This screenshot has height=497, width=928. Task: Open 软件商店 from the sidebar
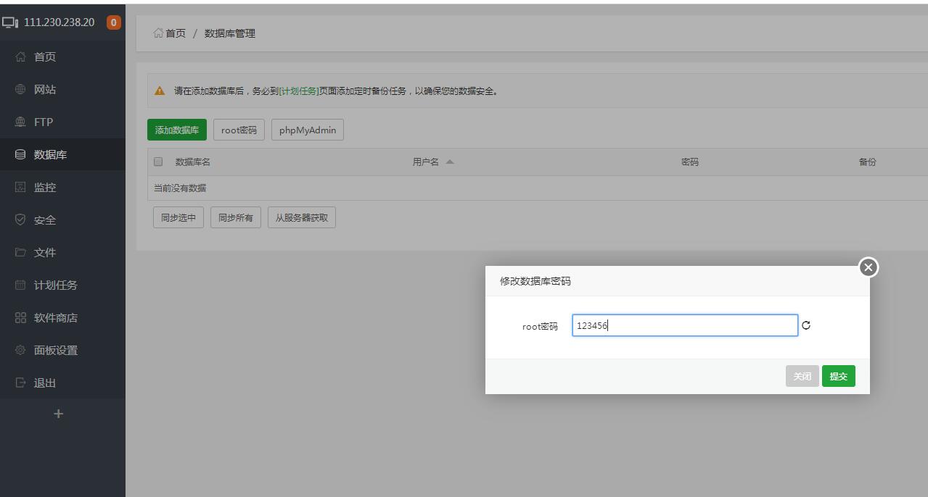(x=55, y=318)
